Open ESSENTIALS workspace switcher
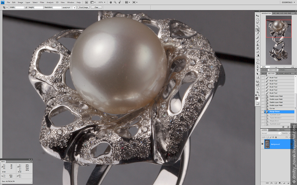297x185 pixels. pos(288,2)
